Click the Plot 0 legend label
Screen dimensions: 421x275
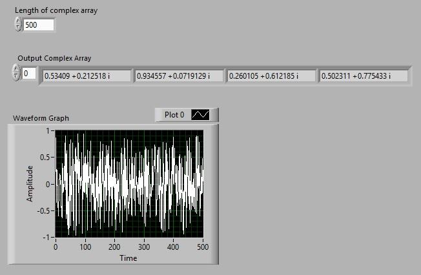(x=174, y=115)
